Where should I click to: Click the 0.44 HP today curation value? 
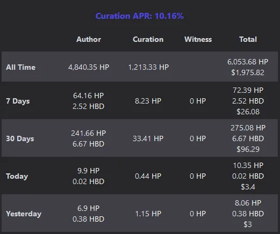[148, 176]
